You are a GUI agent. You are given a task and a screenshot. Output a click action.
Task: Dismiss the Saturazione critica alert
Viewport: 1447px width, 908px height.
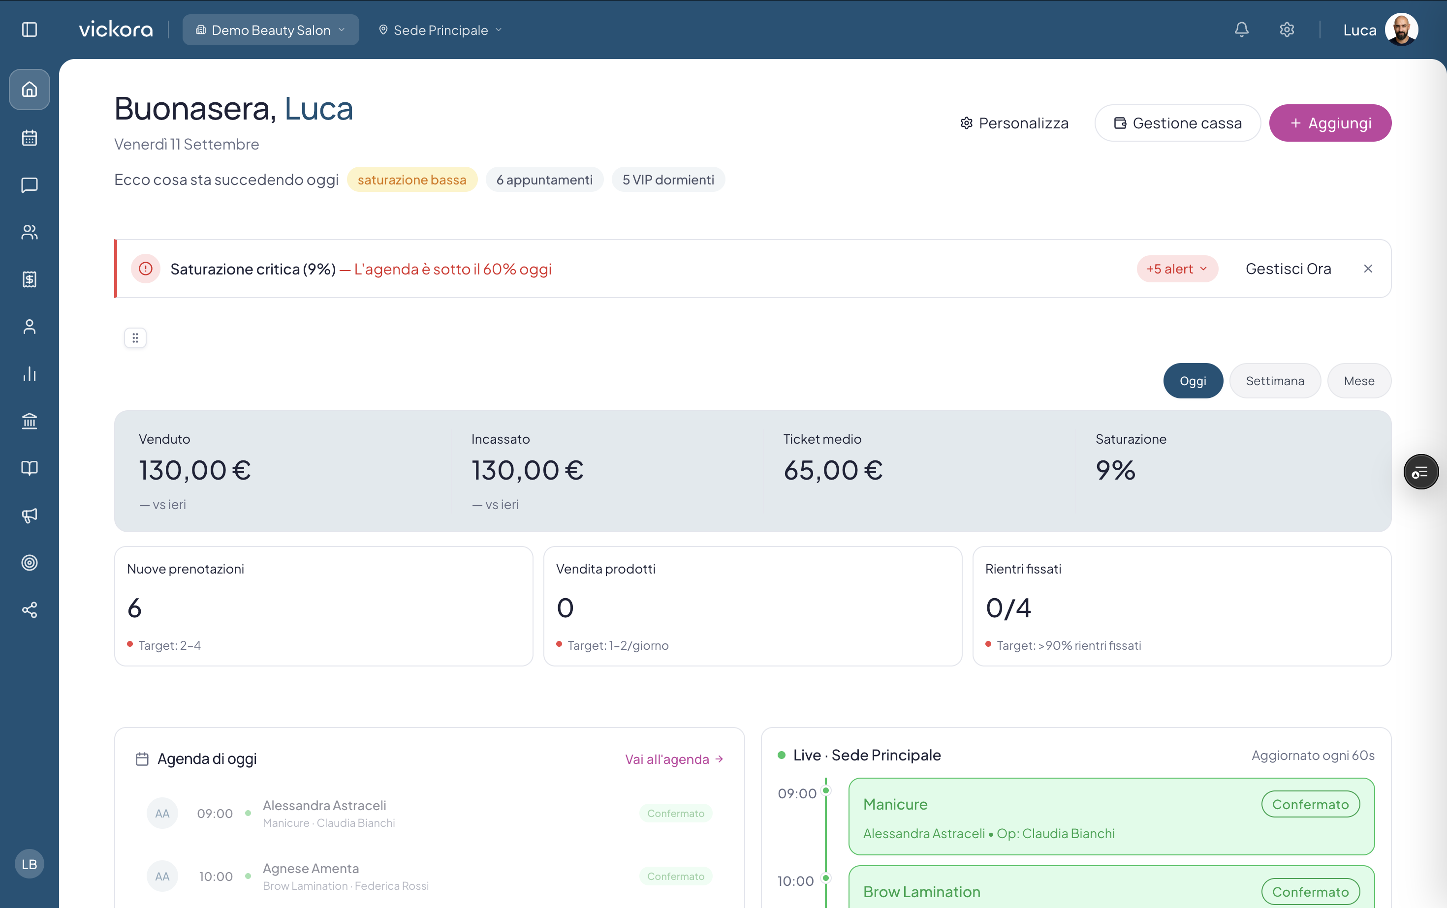pos(1368,269)
